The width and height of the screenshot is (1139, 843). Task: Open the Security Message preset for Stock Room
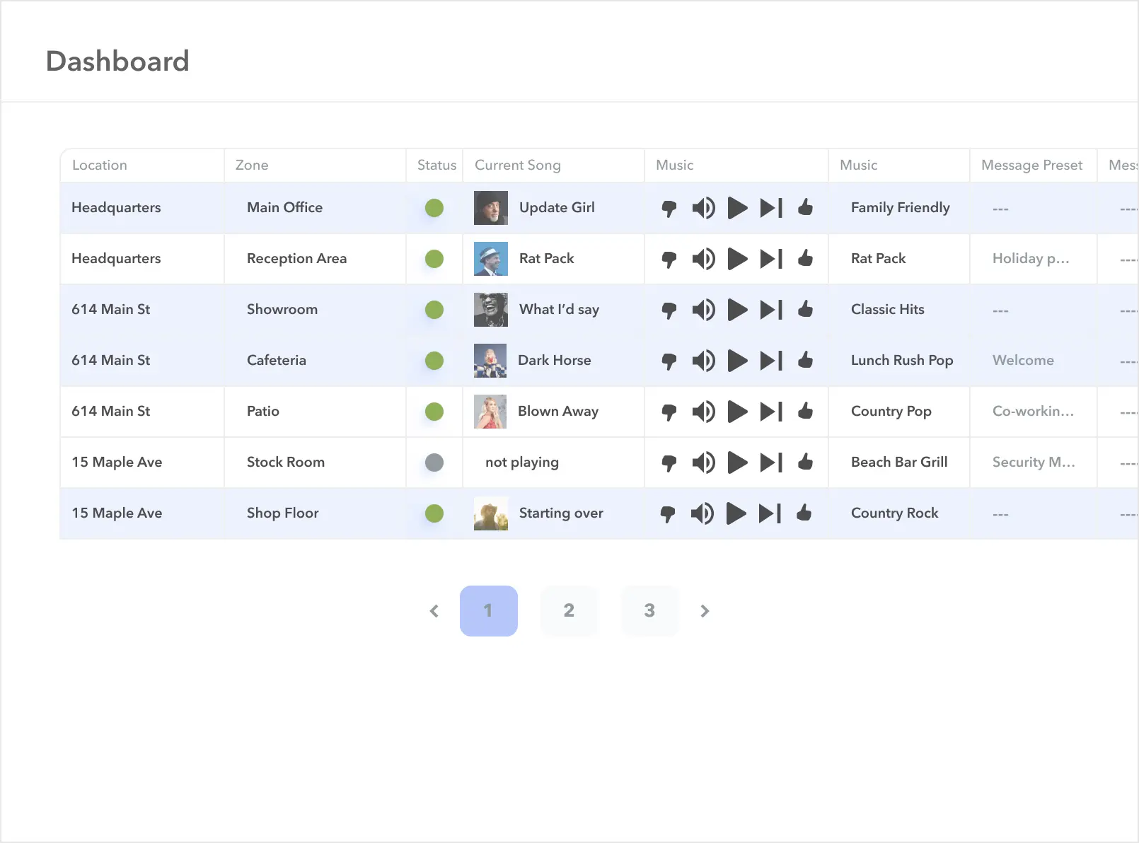pos(1033,463)
